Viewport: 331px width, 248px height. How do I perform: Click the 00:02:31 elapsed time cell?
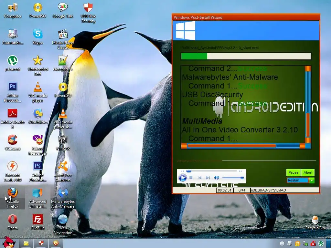224,190
